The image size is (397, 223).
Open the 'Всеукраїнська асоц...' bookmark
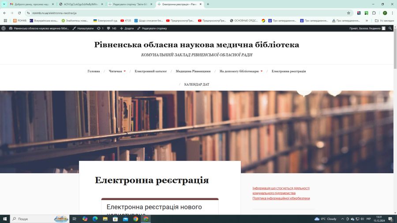[x=44, y=20]
